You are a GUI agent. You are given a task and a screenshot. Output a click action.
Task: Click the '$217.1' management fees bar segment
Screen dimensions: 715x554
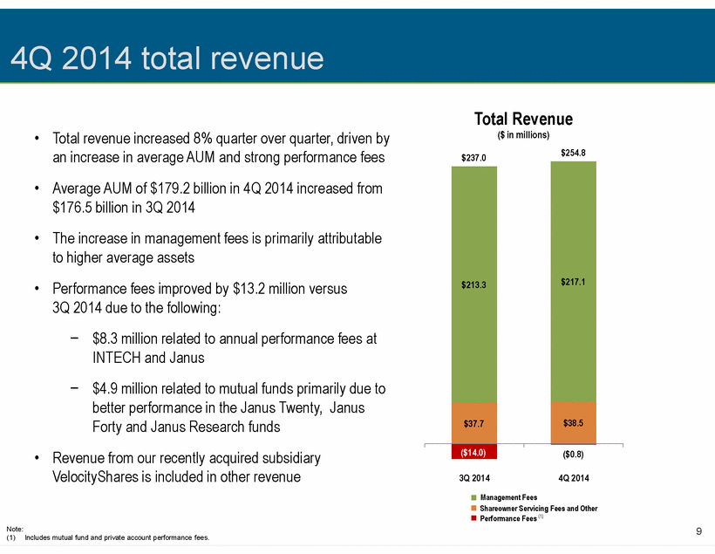573,282
